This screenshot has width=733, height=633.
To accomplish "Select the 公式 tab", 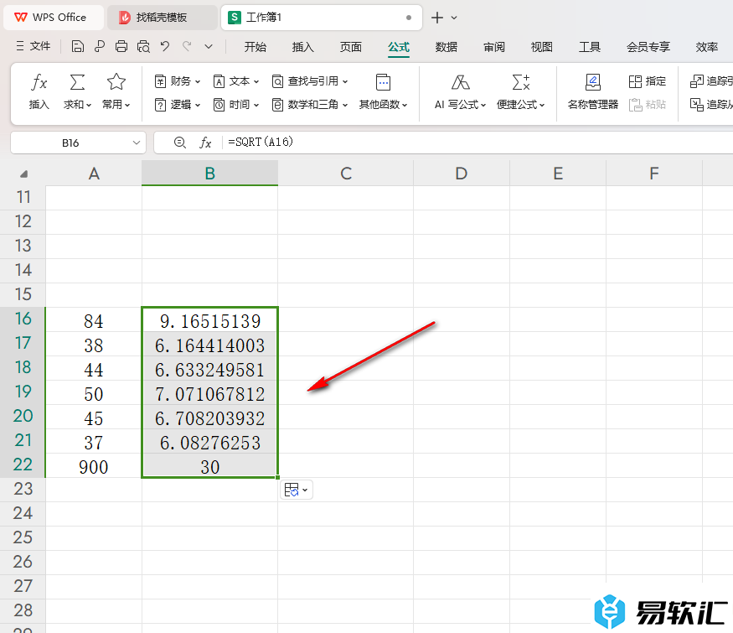I will (399, 47).
